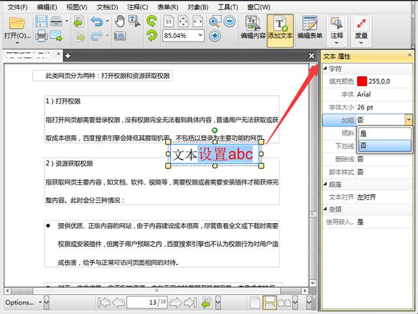Click the Undo arrow icon

97,22
